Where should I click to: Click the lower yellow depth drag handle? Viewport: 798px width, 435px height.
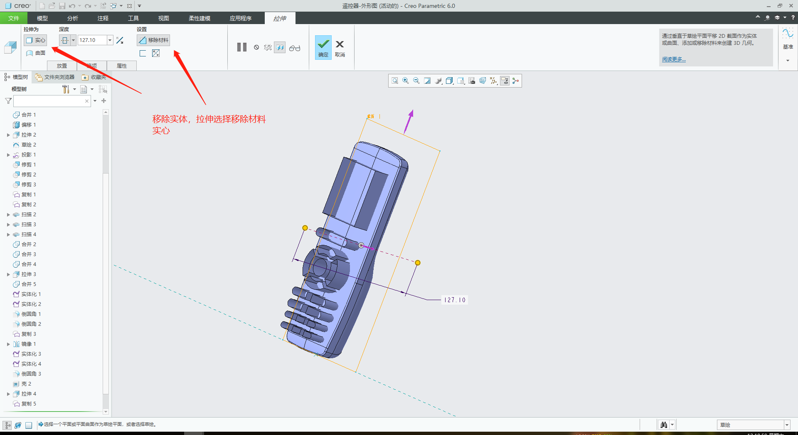[x=418, y=263]
